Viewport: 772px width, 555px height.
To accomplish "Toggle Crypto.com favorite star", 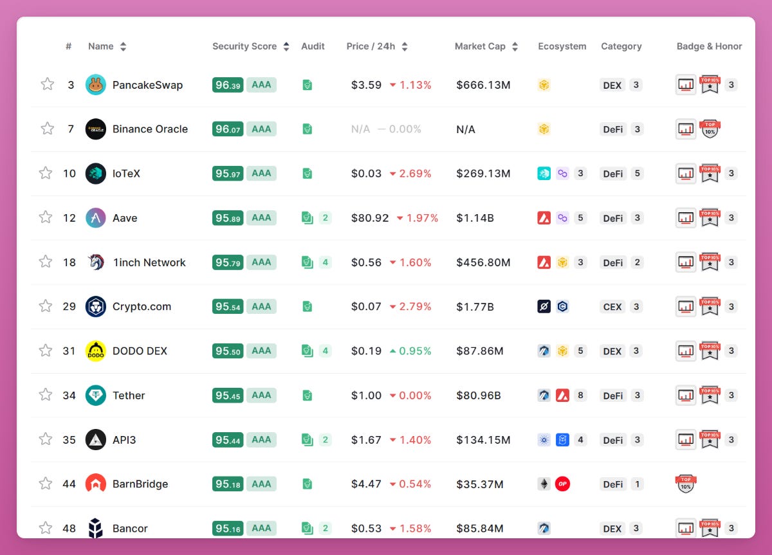I will point(46,306).
